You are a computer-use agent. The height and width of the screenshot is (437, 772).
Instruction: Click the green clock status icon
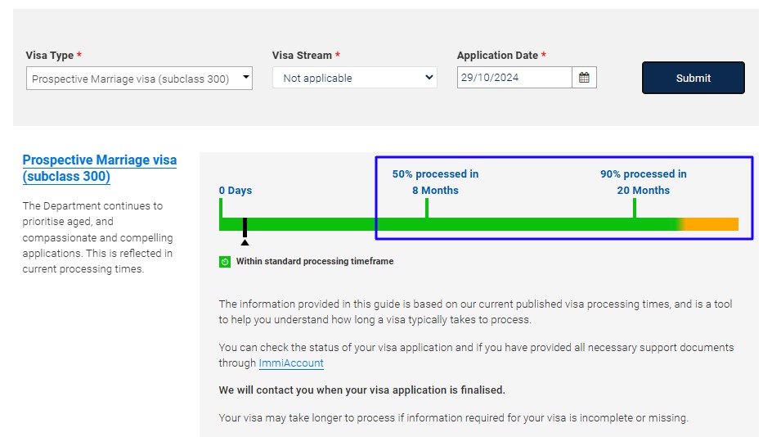coord(225,262)
